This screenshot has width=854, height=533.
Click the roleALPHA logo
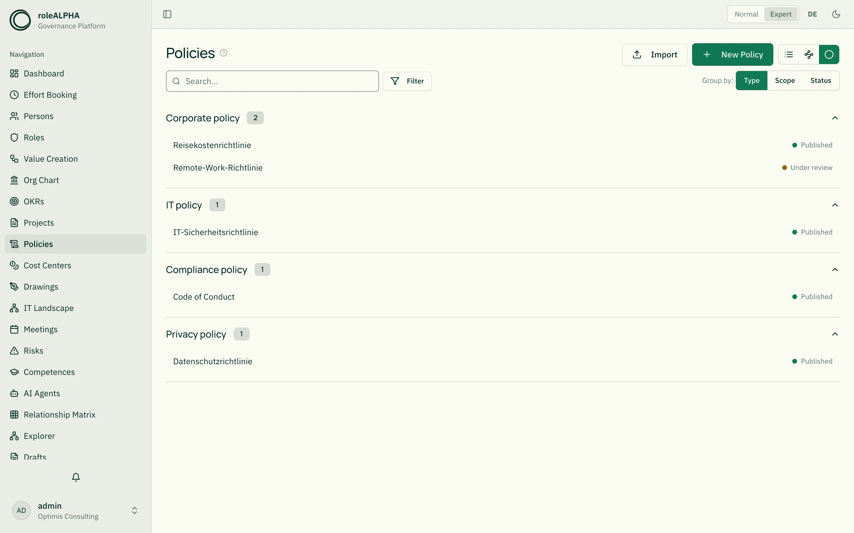(20, 20)
